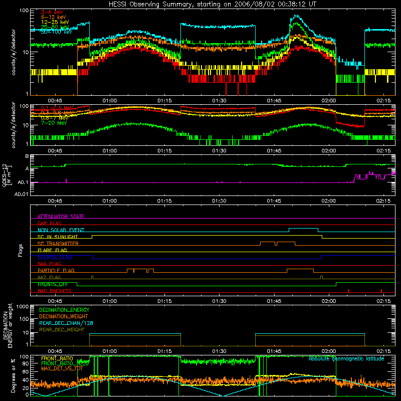This screenshot has width=401, height=401.
Task: Click the 80 tick on bottom ratio panel
Action: (x=26, y=363)
